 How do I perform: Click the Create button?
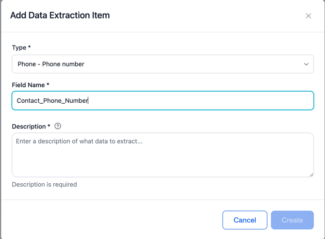tap(292, 220)
